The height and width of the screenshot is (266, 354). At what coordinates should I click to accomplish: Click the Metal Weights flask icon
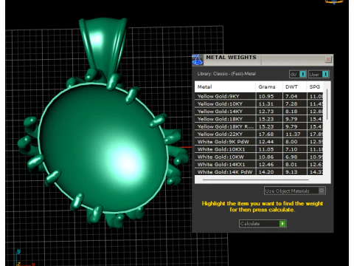[198, 60]
